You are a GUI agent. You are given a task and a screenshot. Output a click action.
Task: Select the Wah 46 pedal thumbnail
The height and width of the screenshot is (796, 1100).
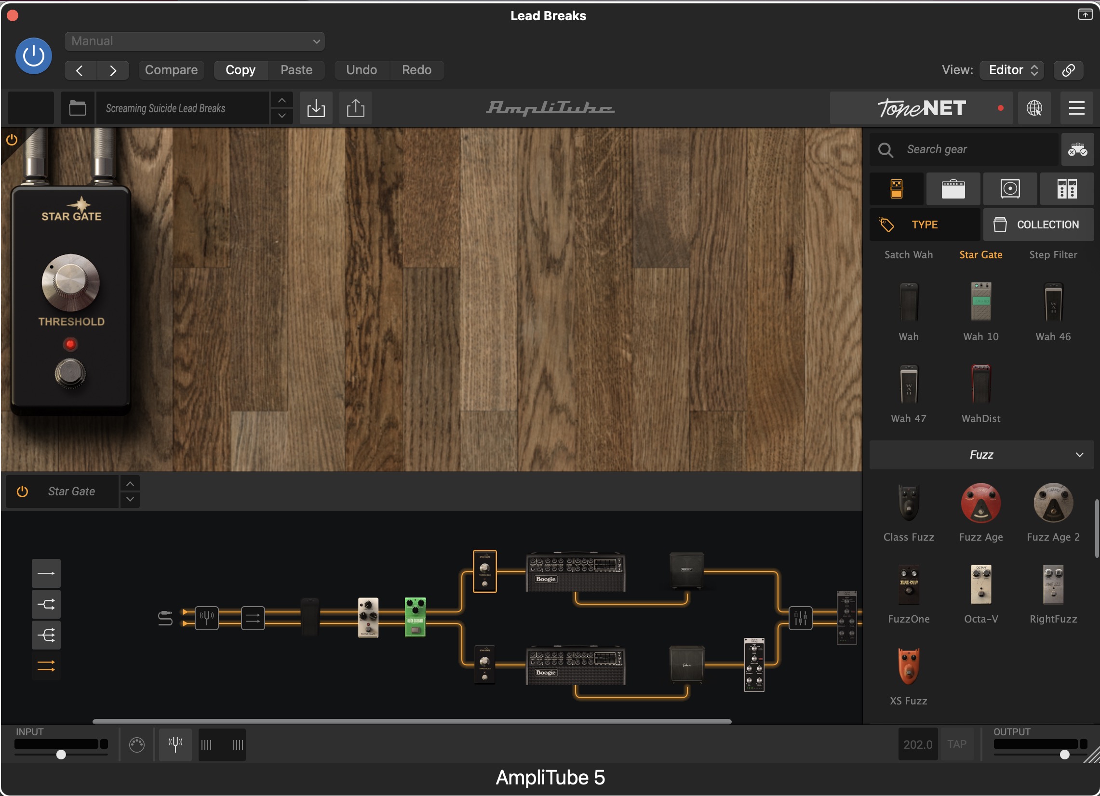point(1053,302)
